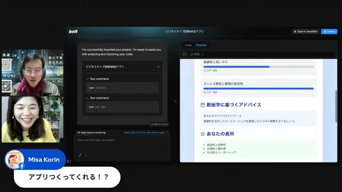This screenshot has width=342, height=192.
Task: Click the npm install command block
Action: click(122, 87)
